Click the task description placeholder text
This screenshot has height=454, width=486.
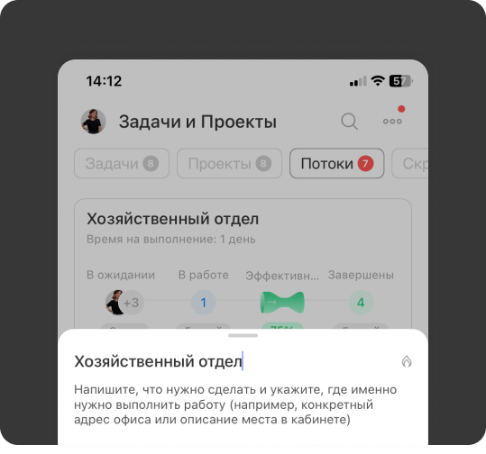click(235, 404)
